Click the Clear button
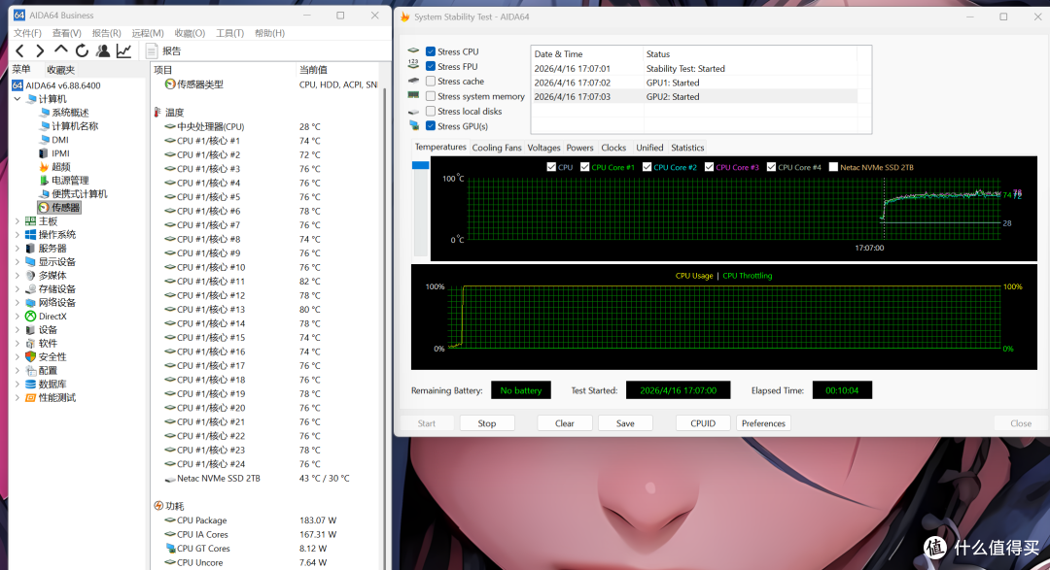The image size is (1050, 570). click(565, 423)
